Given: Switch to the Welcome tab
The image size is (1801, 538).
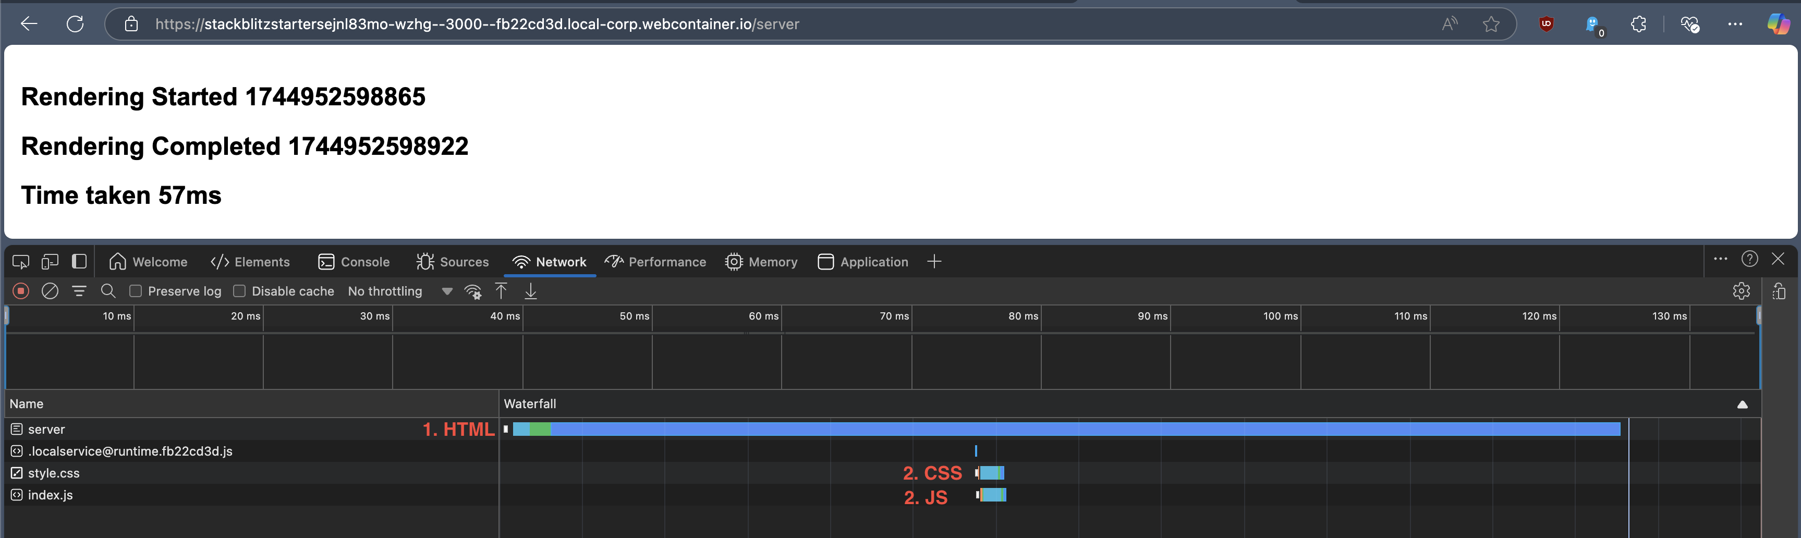Looking at the screenshot, I should (x=148, y=262).
